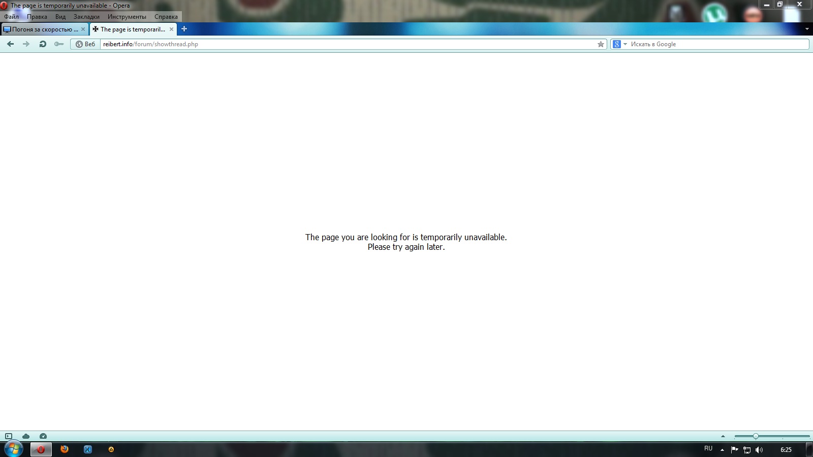Enable Opera Turbo speedometer icon
The height and width of the screenshot is (457, 813).
point(43,436)
